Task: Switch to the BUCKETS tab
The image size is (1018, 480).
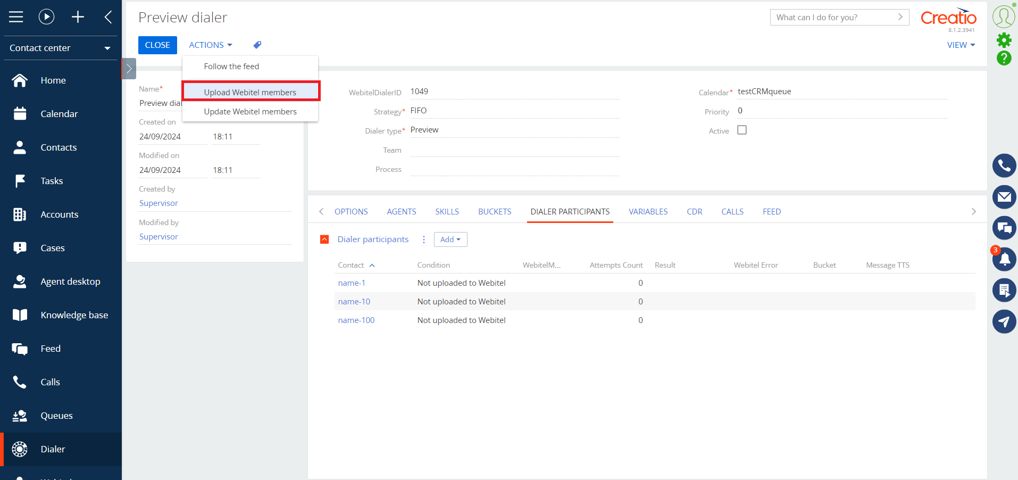Action: click(x=495, y=212)
